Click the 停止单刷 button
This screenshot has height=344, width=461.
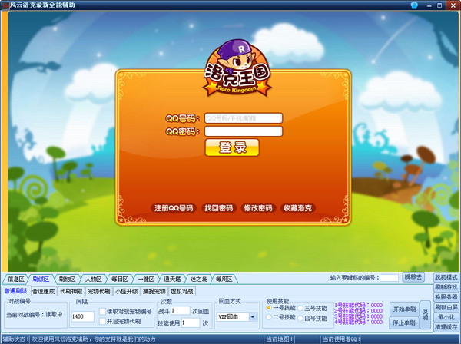click(404, 322)
